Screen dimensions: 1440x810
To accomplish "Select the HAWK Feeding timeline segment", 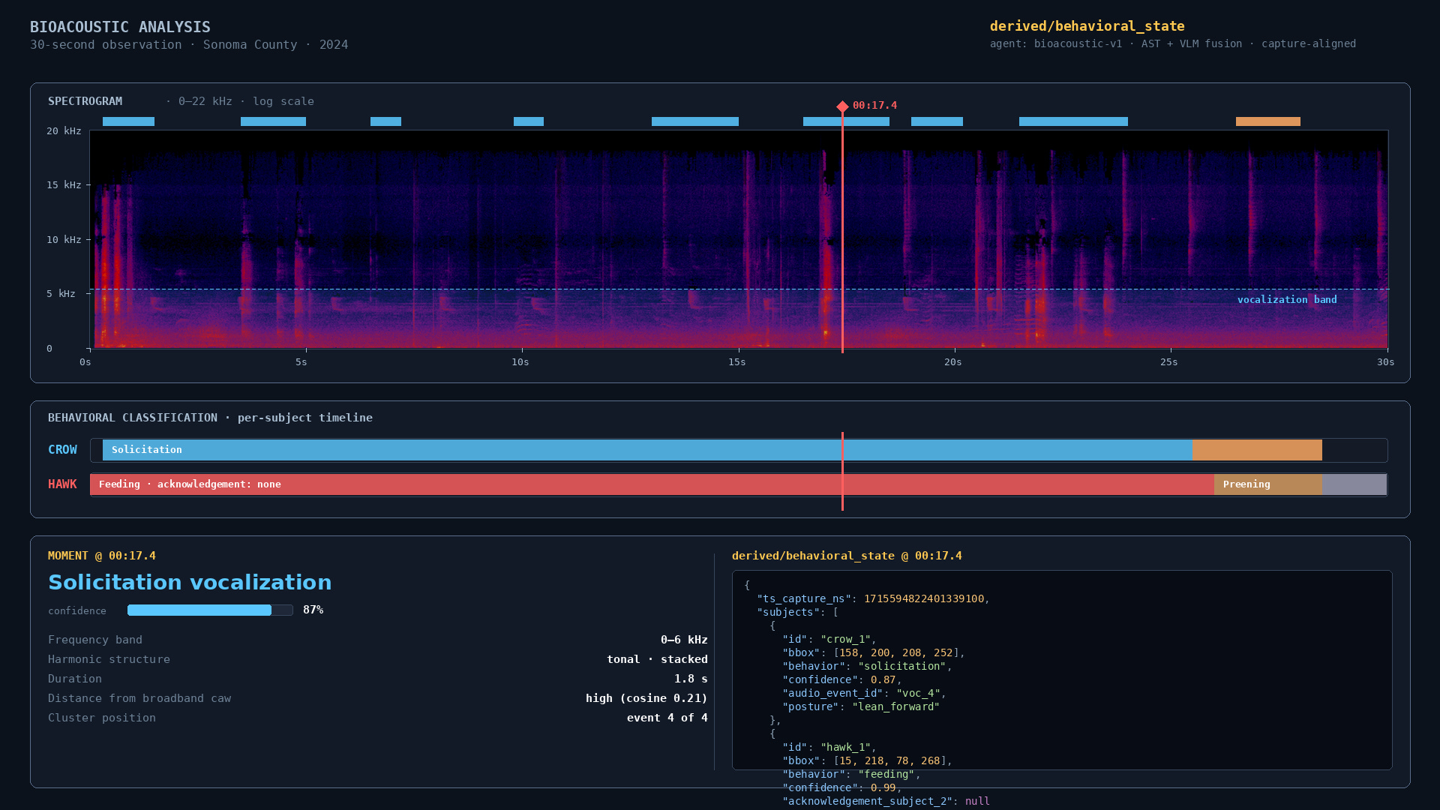I will tap(652, 484).
